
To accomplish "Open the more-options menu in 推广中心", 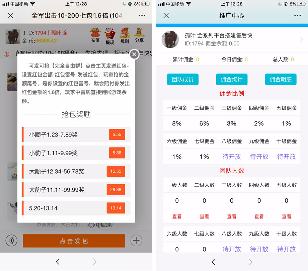I will click(297, 15).
